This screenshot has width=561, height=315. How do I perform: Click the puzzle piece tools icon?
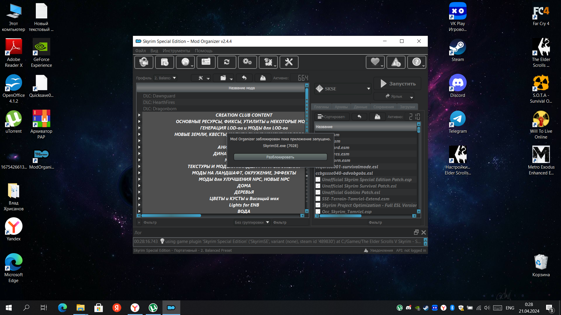(268, 62)
